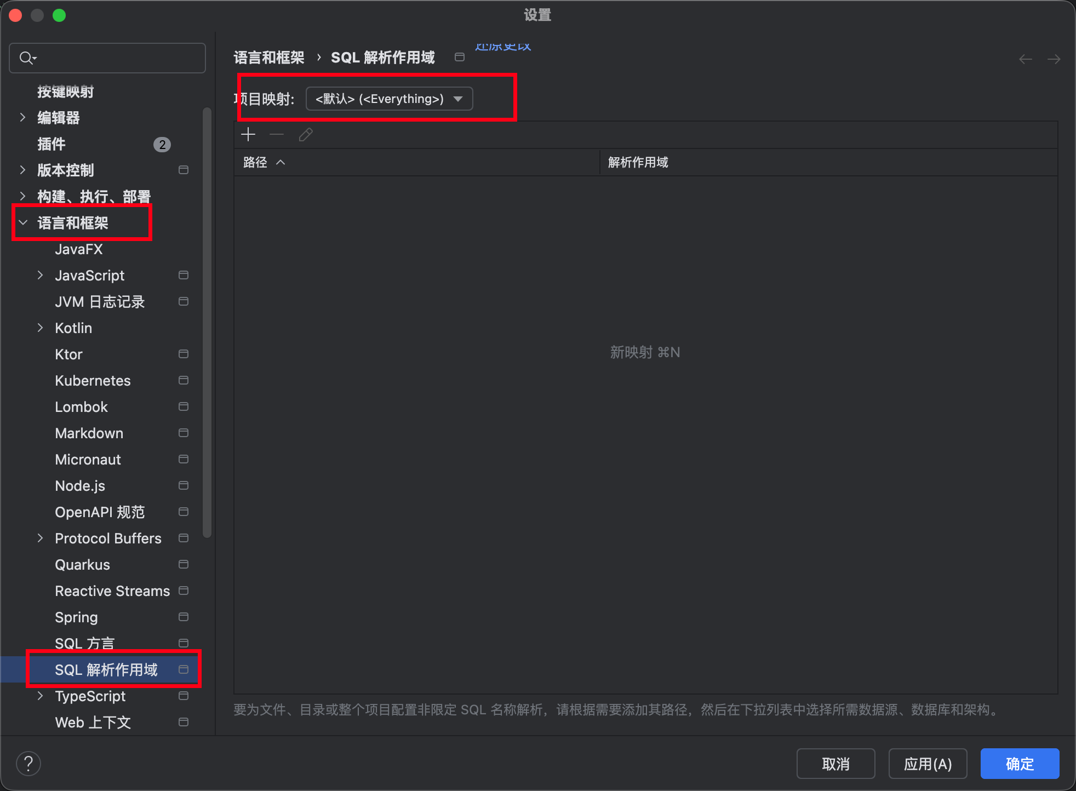Click the search magnifier icon
1076x791 pixels.
click(x=27, y=58)
